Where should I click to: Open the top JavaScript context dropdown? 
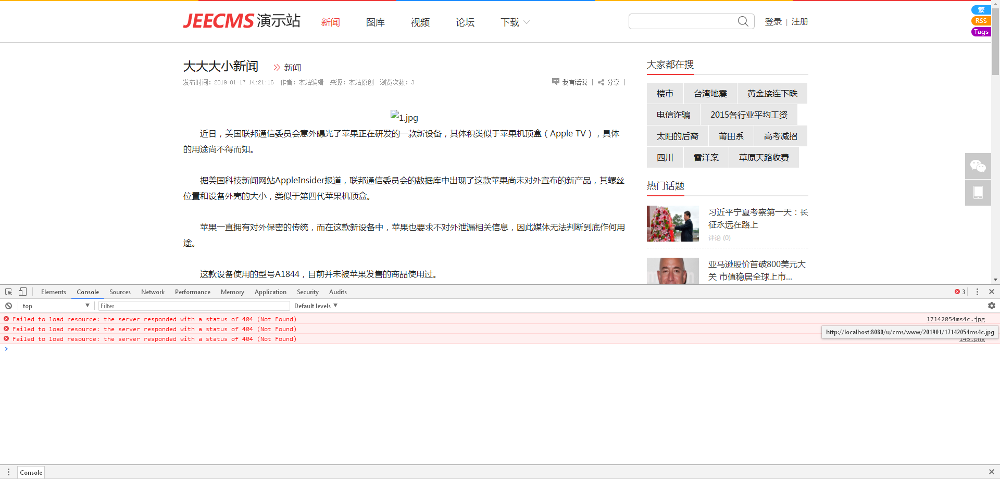[56, 306]
